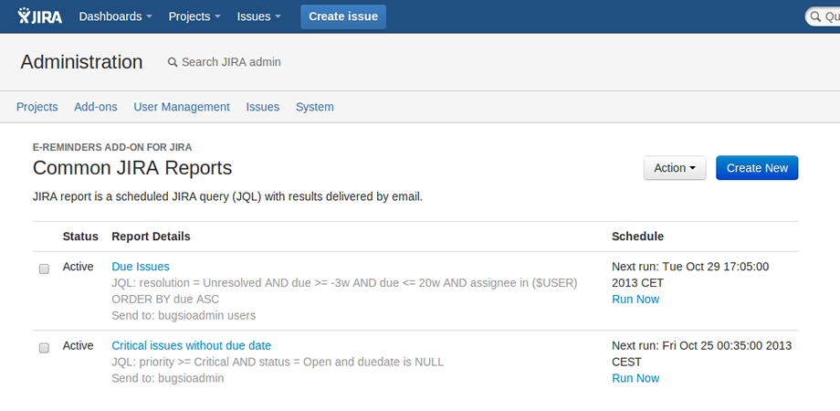Open the System administration tab
Viewport: 840px width, 411px height.
pyautogui.click(x=314, y=107)
